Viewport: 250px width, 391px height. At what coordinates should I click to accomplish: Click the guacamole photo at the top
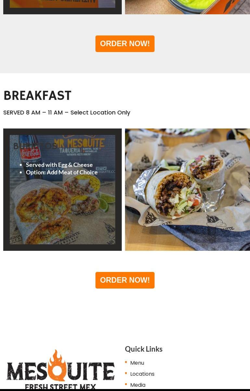(187, 7)
